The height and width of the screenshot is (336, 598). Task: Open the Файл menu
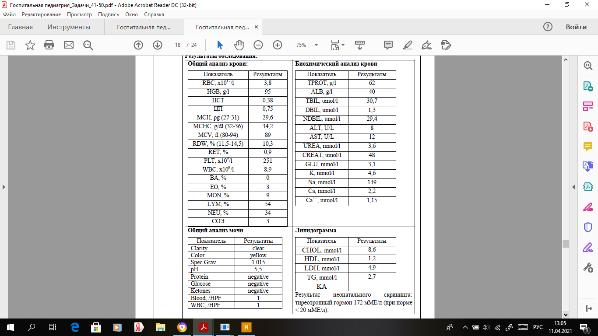click(x=10, y=14)
